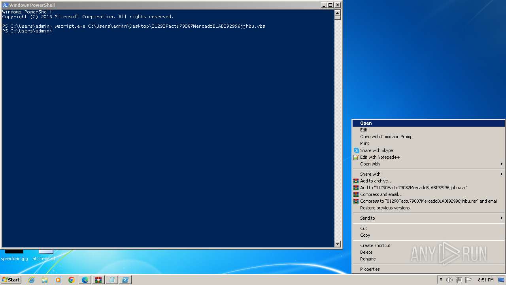Image resolution: width=506 pixels, height=285 pixels.
Task: Select Add to archive... entry
Action: (429, 181)
